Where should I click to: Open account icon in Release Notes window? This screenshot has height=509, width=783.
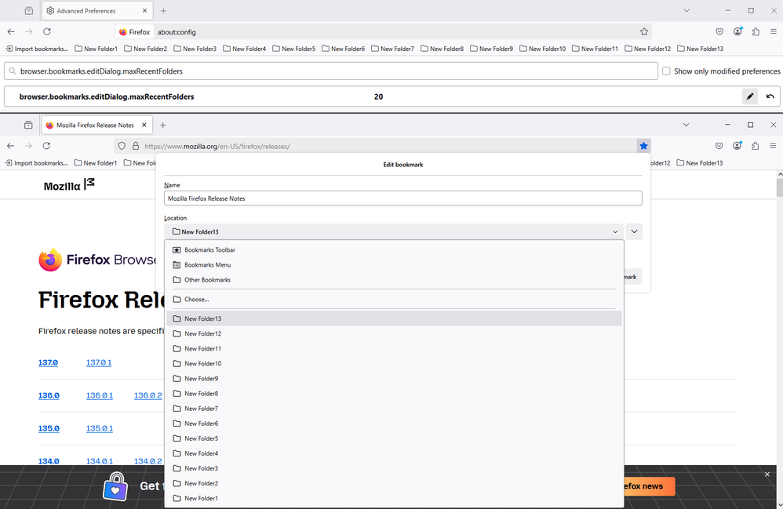coord(737,146)
